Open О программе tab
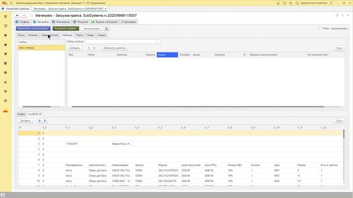Screen dimensions: 353x198 [x=129, y=22]
